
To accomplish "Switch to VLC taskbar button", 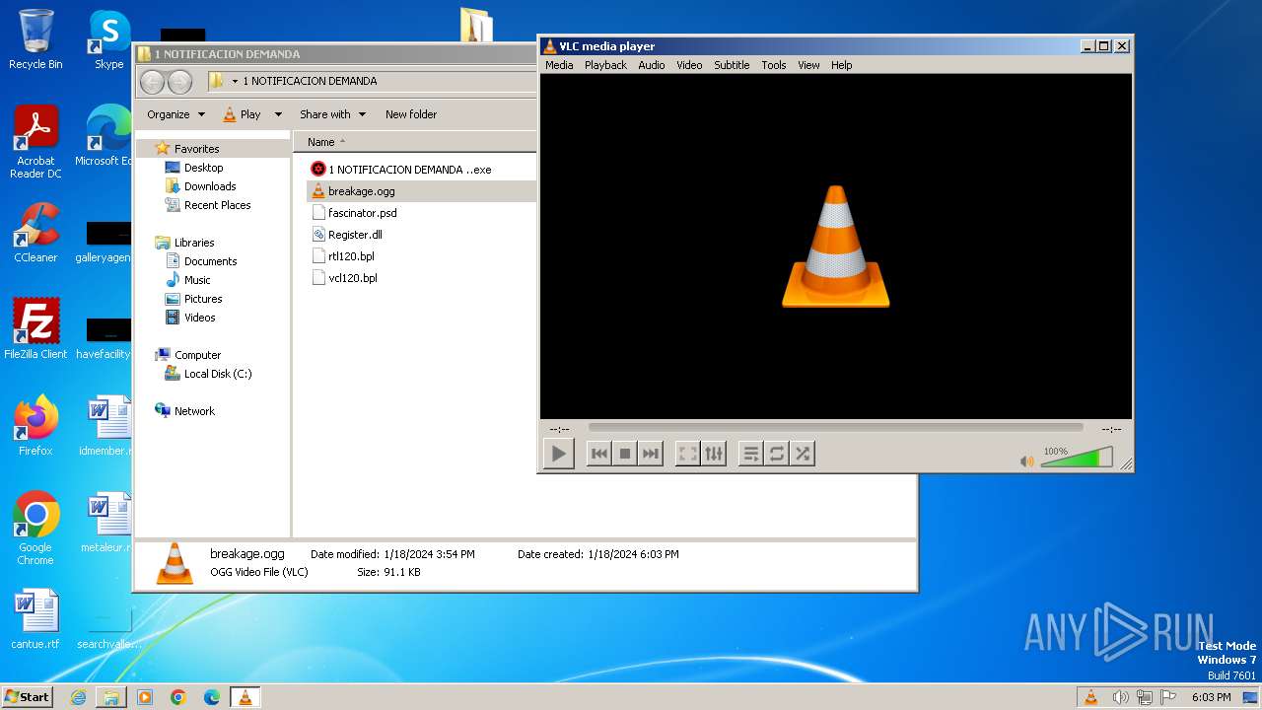I will [x=245, y=697].
